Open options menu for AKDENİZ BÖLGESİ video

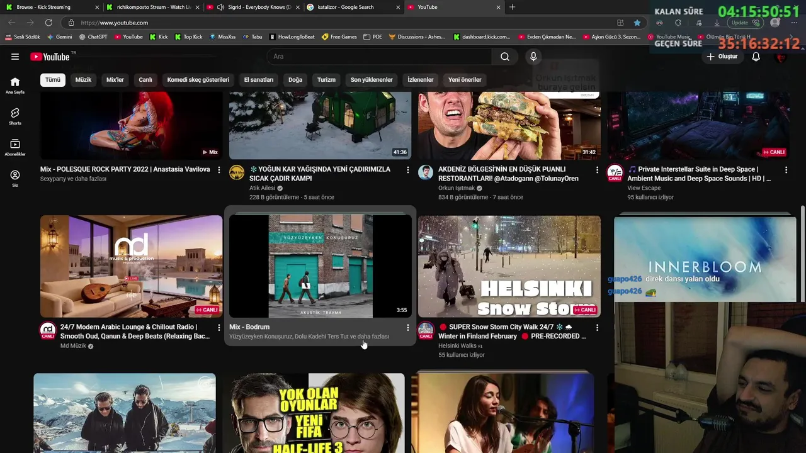597,170
